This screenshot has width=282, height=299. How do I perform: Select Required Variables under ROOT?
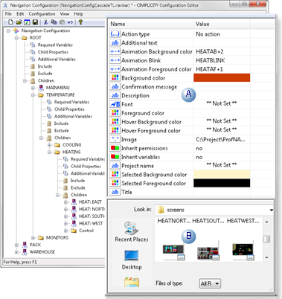point(55,45)
